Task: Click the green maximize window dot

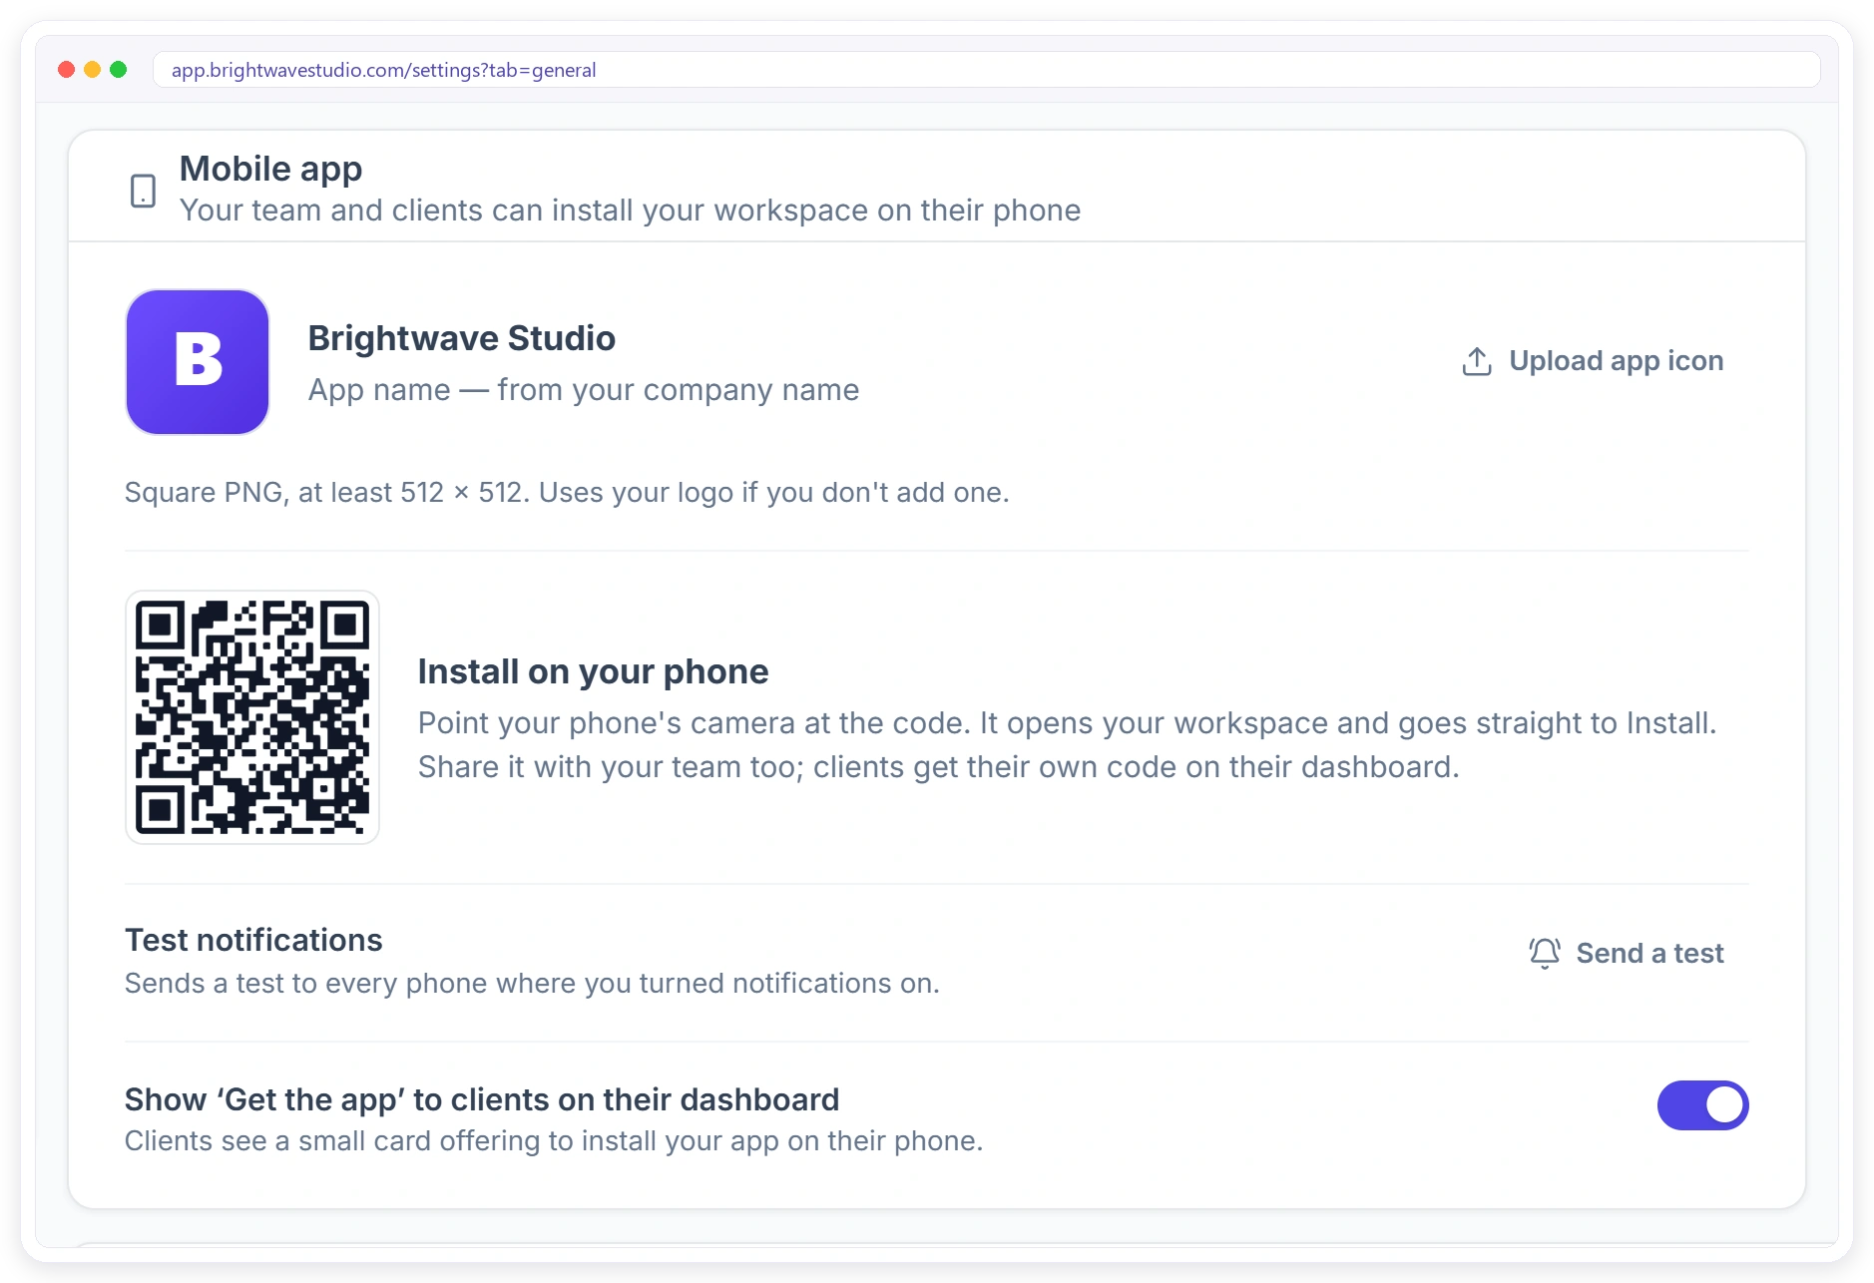Action: 119,69
